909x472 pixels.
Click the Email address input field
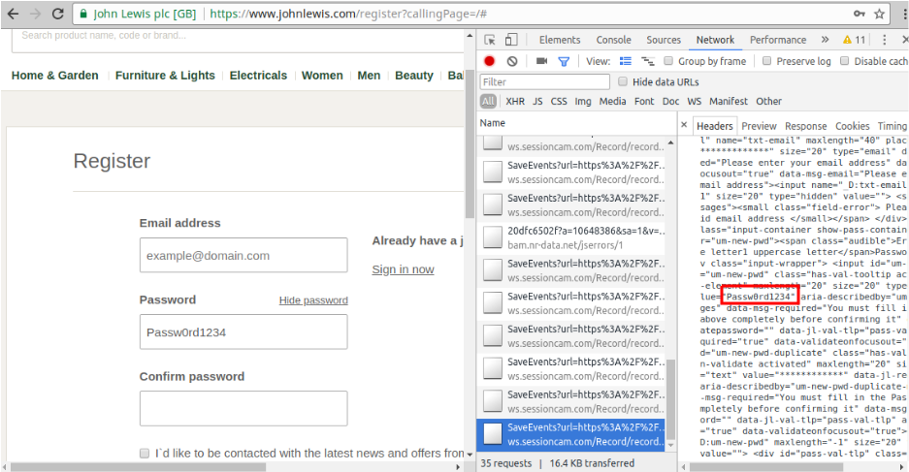243,255
